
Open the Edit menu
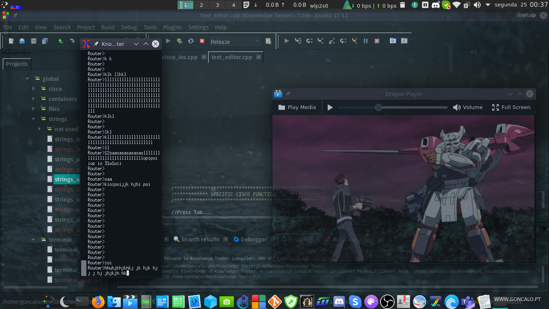(x=24, y=27)
